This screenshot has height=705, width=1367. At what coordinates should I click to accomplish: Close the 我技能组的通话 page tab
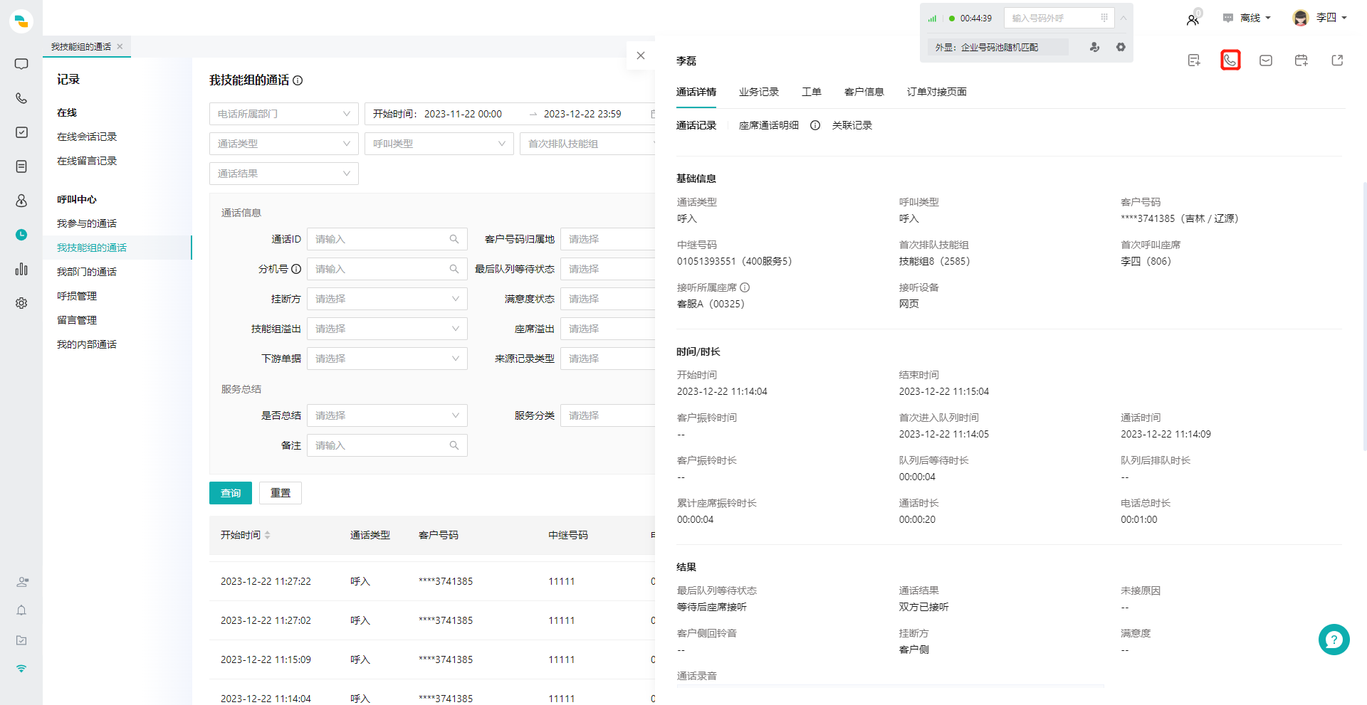[120, 47]
